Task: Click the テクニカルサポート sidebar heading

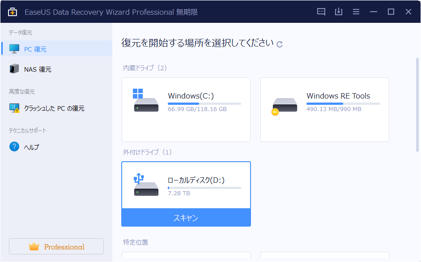Action: pyautogui.click(x=28, y=131)
